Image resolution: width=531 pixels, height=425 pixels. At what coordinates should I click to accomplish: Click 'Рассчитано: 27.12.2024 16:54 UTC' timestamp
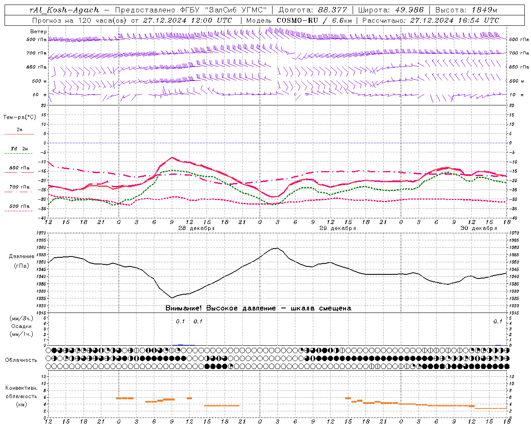pos(431,20)
